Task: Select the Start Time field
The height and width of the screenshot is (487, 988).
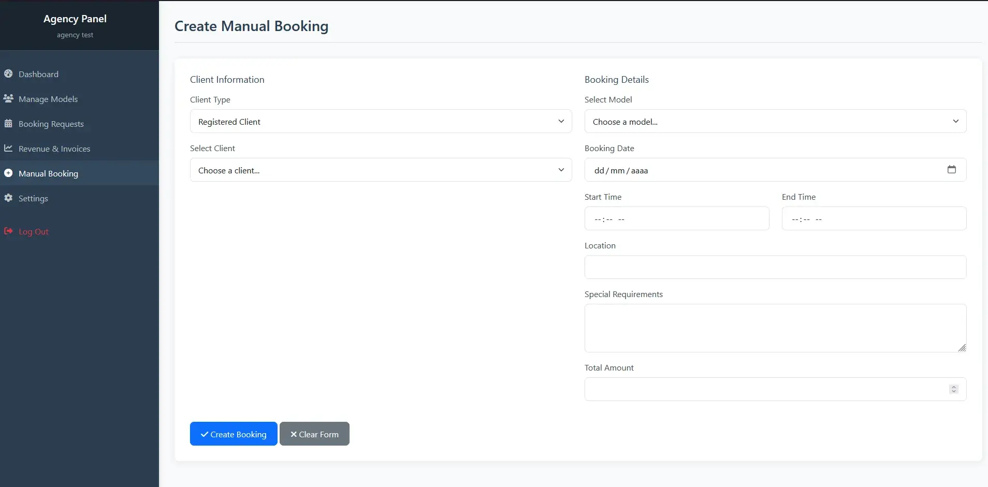Action: [x=676, y=219]
